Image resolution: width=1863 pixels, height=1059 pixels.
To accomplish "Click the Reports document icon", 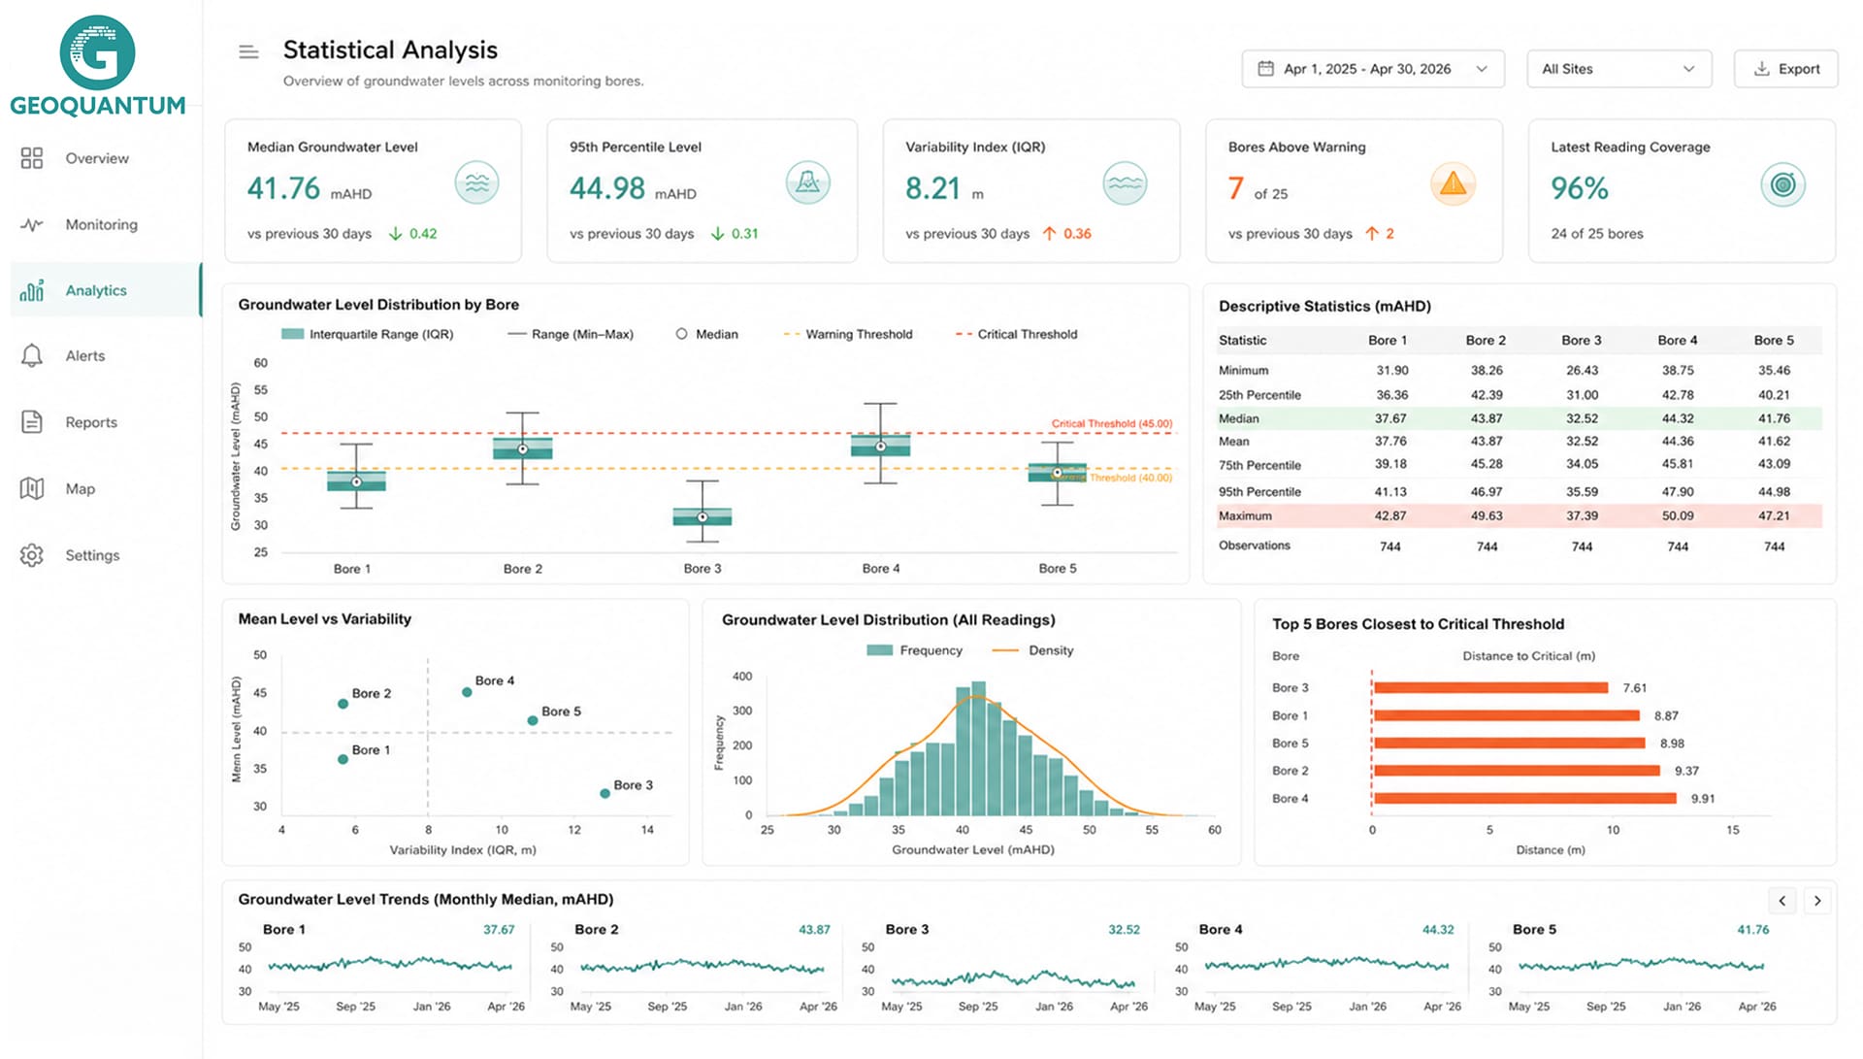I will click(x=32, y=422).
